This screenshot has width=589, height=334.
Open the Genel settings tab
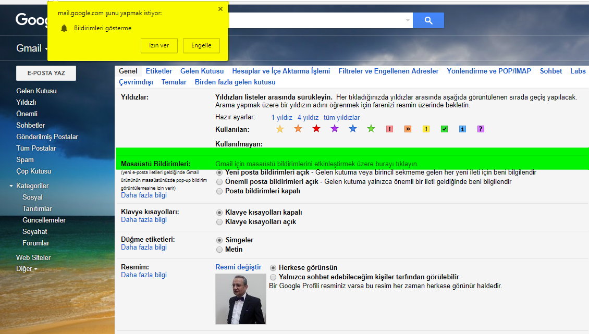(x=128, y=71)
